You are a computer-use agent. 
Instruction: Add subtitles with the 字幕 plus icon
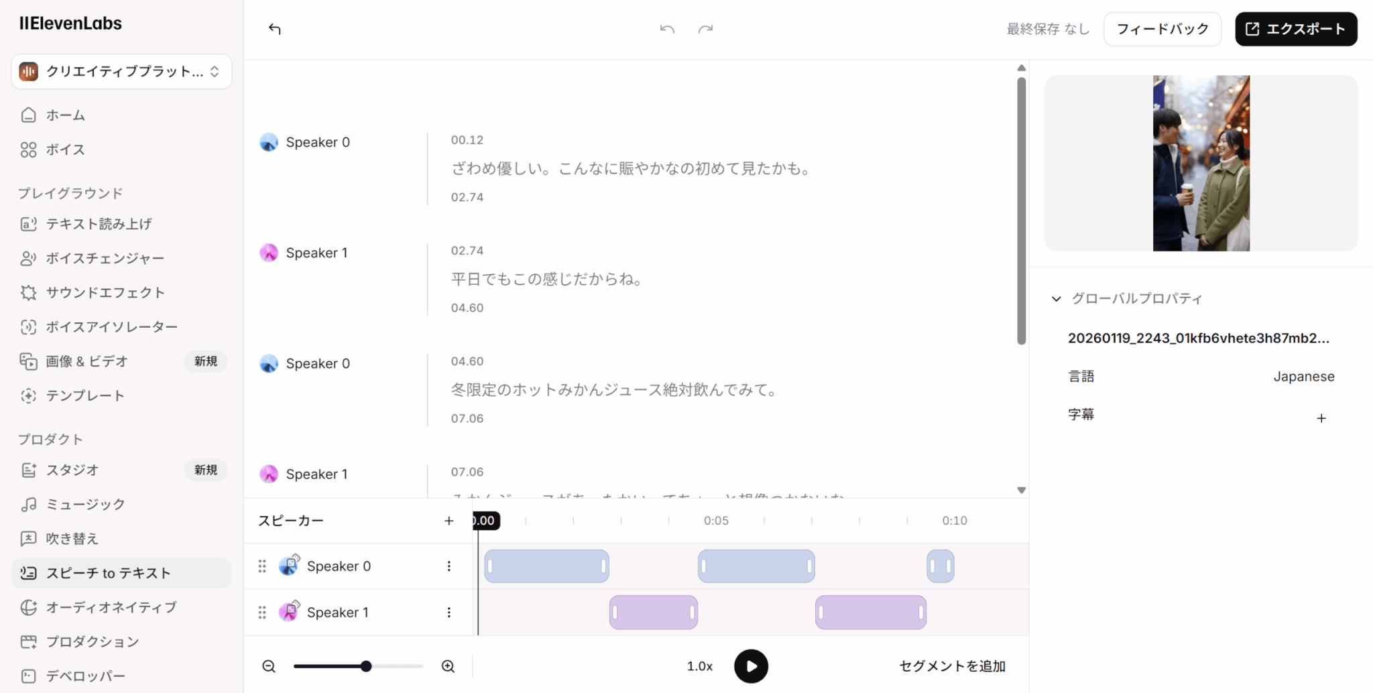tap(1321, 418)
